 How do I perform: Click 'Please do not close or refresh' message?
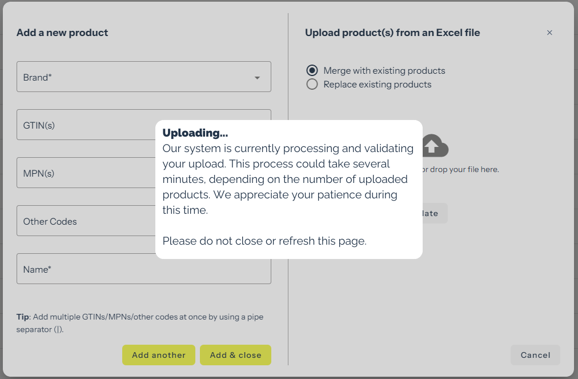pos(264,241)
